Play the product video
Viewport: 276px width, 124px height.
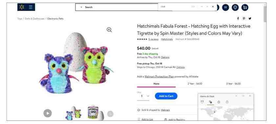48,113
